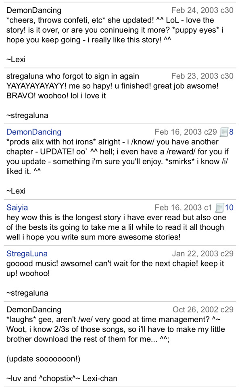The image size is (240, 387).
Task: Click the Feb 16, 2003 c1 date
Action: [183, 207]
